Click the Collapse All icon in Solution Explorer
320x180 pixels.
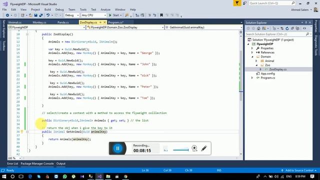(x=292, y=28)
